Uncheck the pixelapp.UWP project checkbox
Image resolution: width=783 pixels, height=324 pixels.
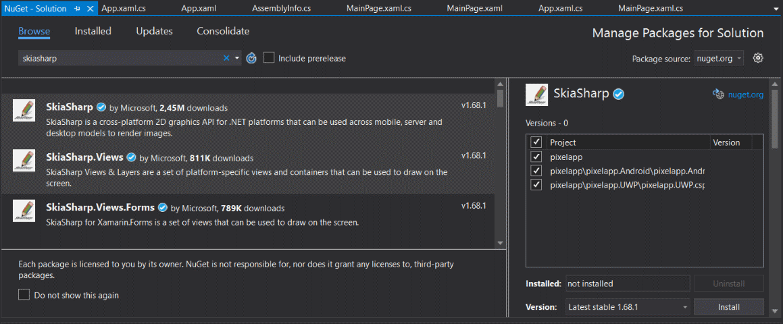tap(537, 185)
